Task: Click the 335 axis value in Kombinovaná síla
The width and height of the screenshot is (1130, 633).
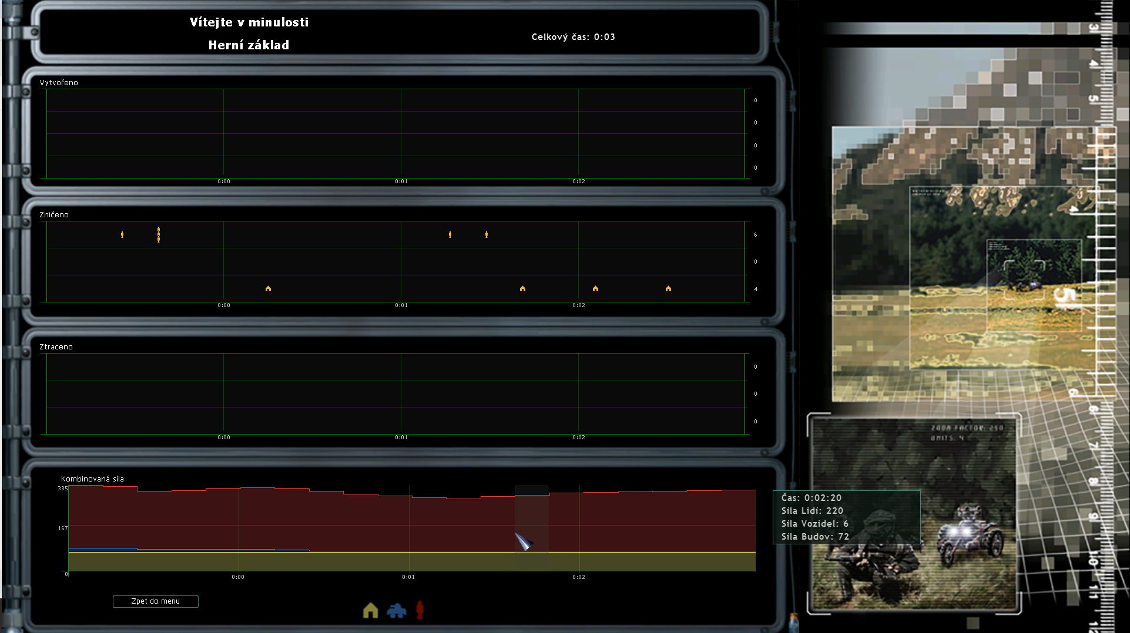Action: [x=62, y=489]
